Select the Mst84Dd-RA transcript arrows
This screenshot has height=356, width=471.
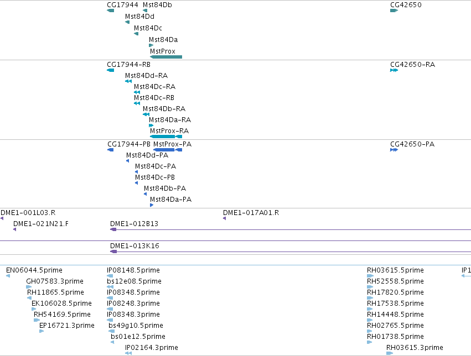click(x=128, y=81)
